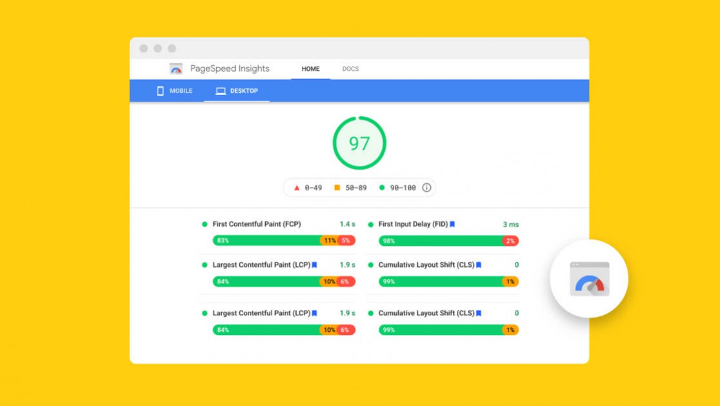Click green status dot beside First Input Delay

pyautogui.click(x=370, y=225)
